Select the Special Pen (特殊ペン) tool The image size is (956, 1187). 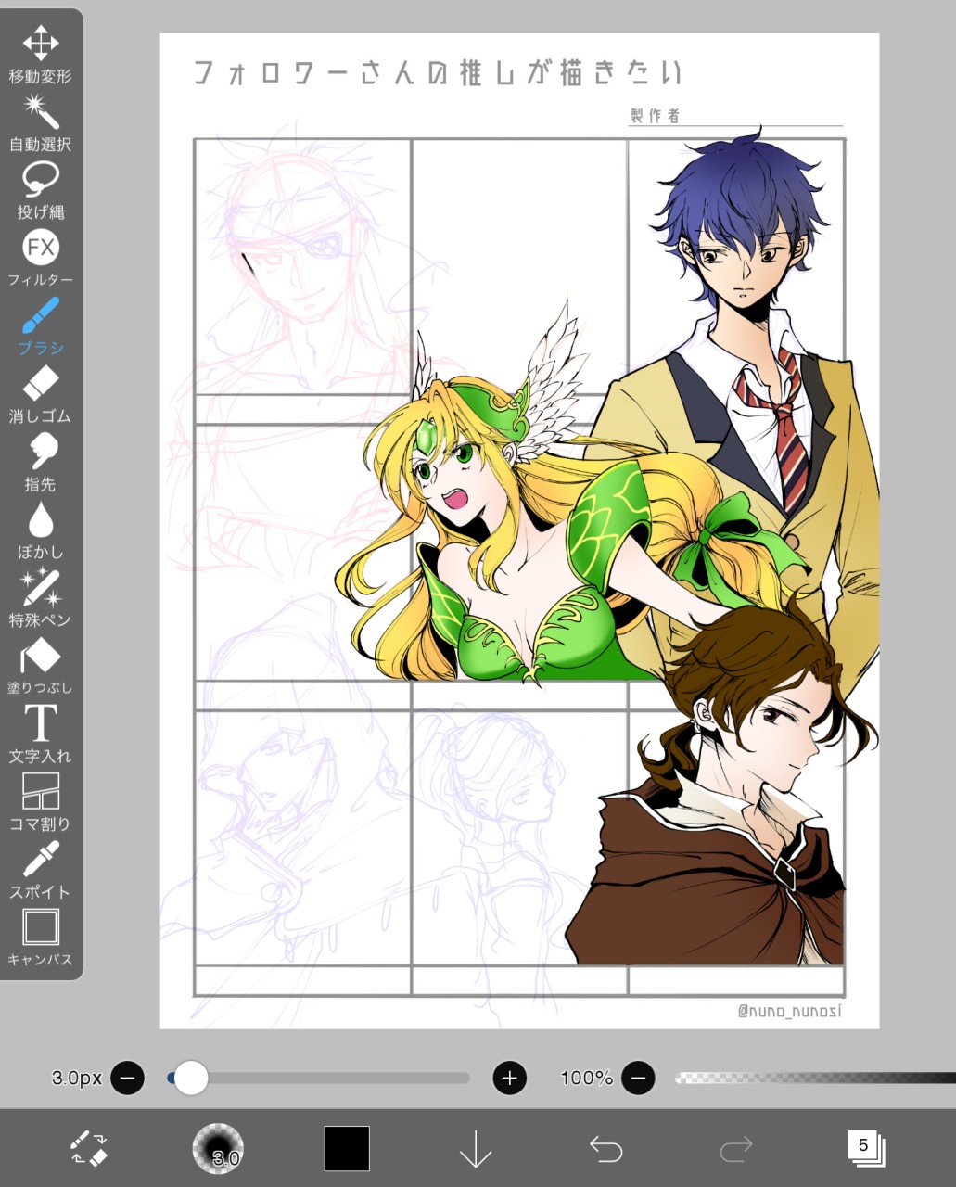coord(41,598)
